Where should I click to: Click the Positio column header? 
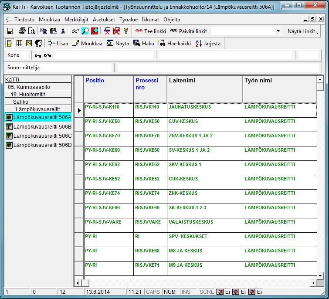click(109, 89)
